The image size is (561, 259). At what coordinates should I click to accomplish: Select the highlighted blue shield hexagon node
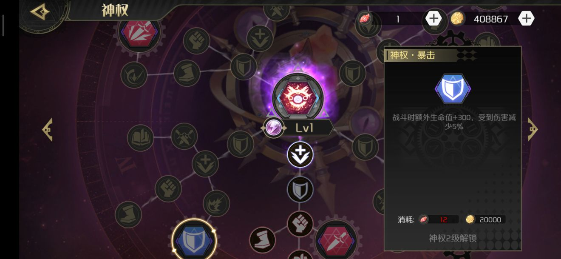click(194, 239)
